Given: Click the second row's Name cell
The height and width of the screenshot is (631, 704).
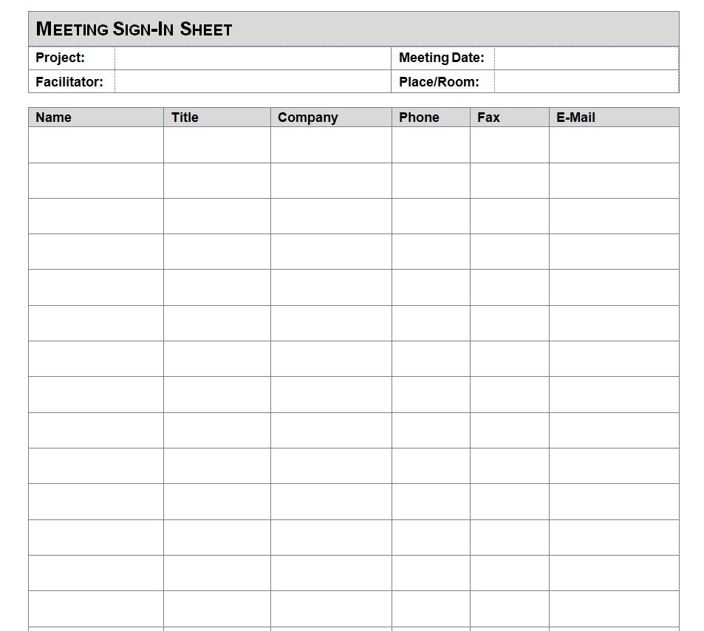Looking at the screenshot, I should (96, 180).
